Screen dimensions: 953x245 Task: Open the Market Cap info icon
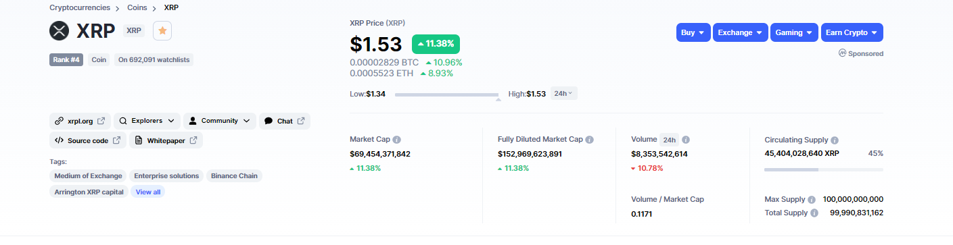pyautogui.click(x=397, y=140)
